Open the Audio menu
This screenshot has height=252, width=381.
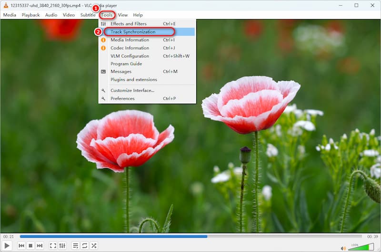coord(51,15)
